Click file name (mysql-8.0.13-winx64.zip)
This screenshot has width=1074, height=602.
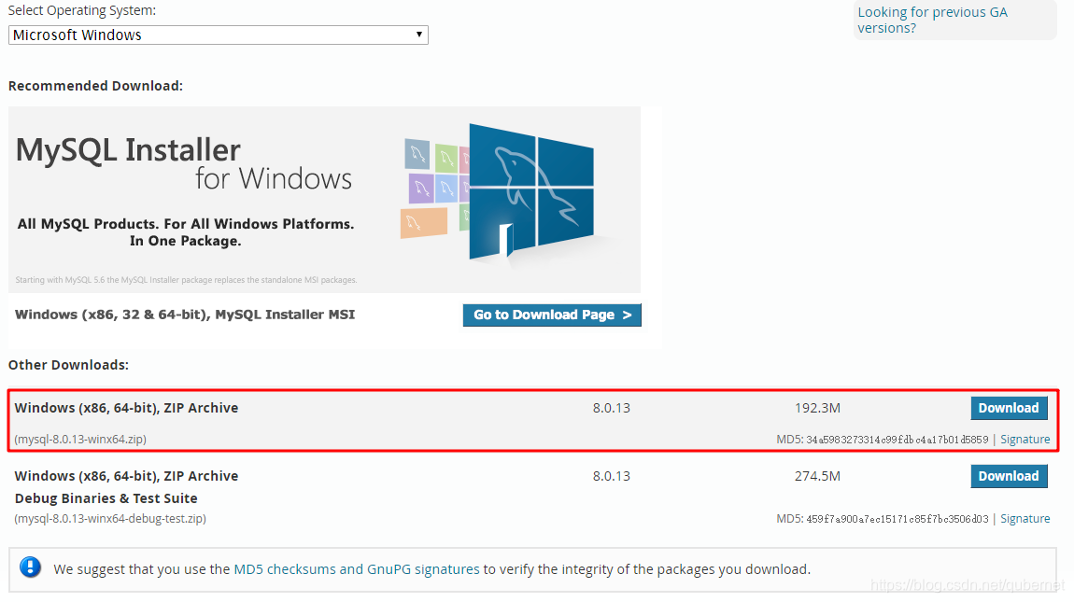[x=80, y=439]
